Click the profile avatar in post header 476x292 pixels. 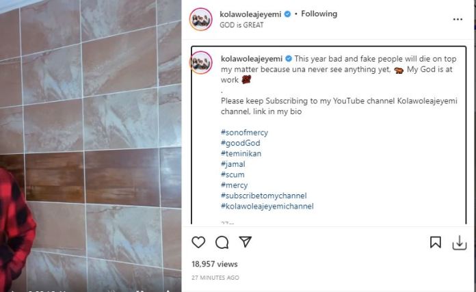200,19
